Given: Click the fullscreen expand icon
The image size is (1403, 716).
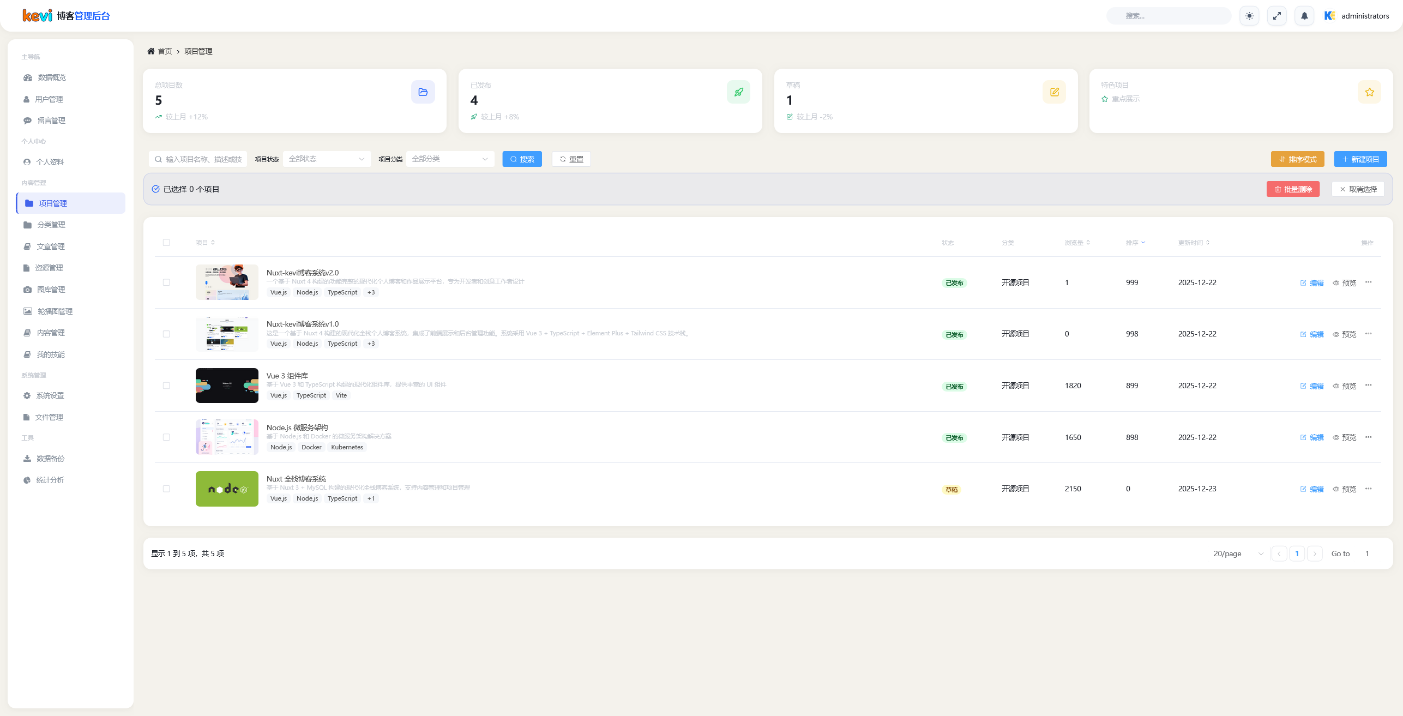Looking at the screenshot, I should 1276,16.
